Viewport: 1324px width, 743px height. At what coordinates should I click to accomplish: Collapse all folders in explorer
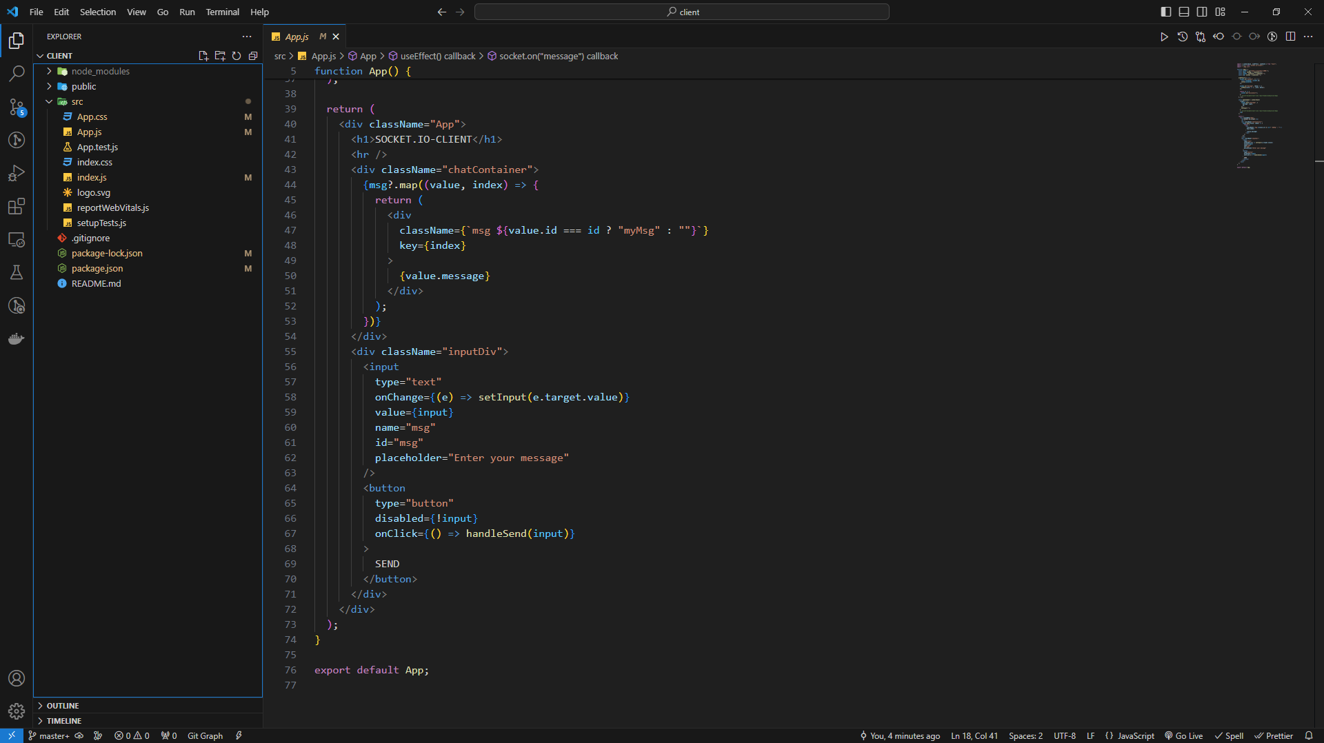[x=253, y=56]
